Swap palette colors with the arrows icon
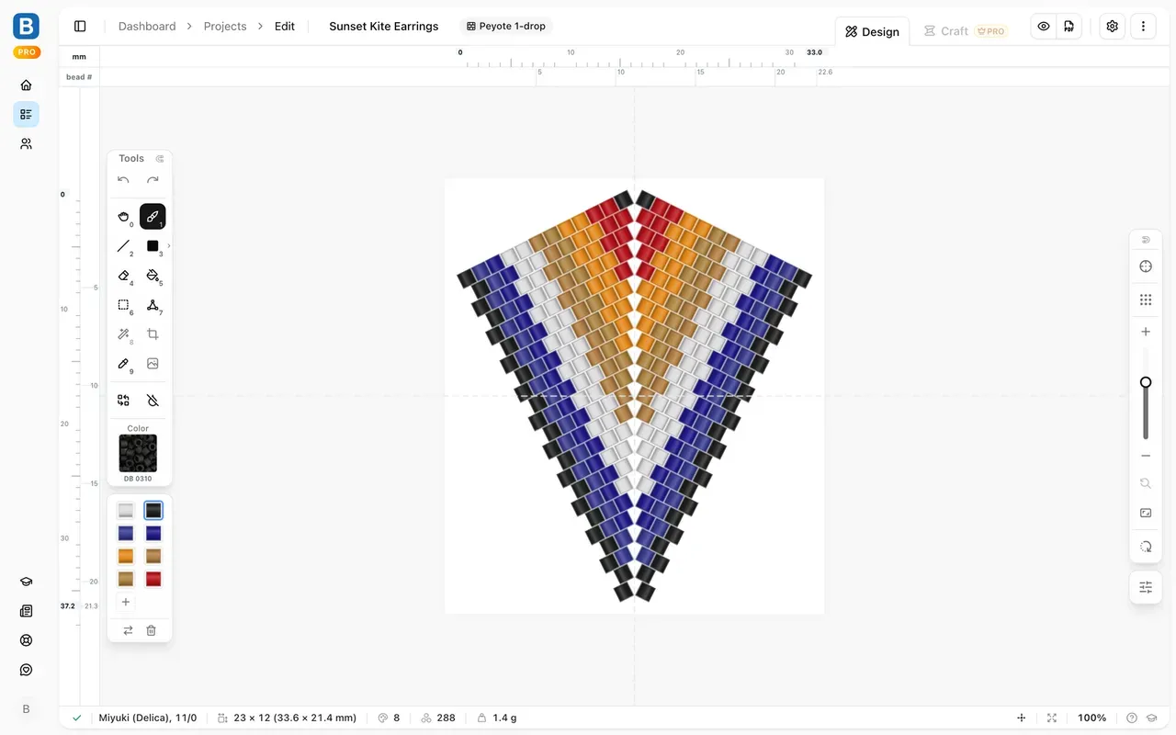This screenshot has height=735, width=1176. [x=128, y=630]
